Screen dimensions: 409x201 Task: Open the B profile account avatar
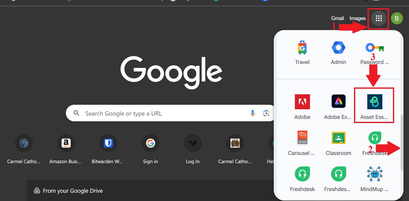[397, 18]
